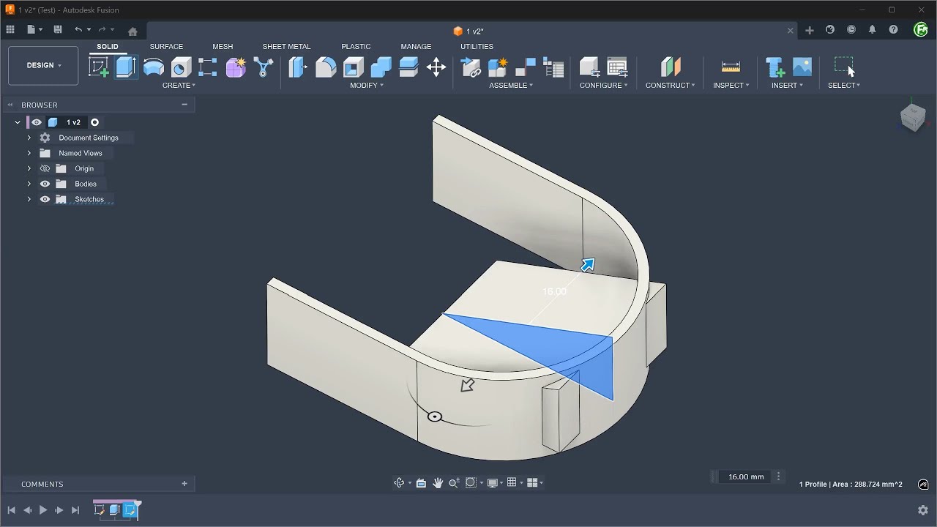The width and height of the screenshot is (937, 527).
Task: Click the Insert Derive icon
Action: click(x=774, y=67)
